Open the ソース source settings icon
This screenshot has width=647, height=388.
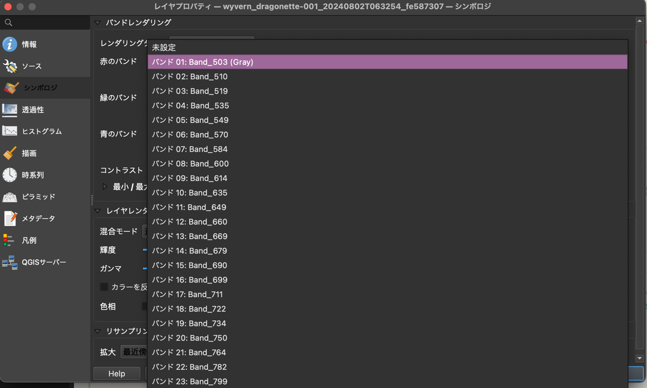click(x=10, y=66)
